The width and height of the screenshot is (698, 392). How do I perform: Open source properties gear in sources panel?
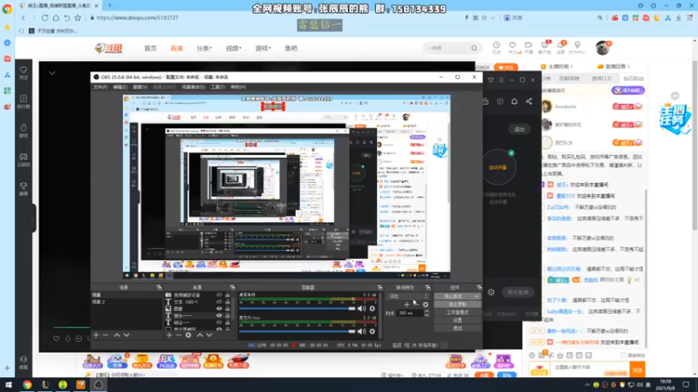point(188,335)
